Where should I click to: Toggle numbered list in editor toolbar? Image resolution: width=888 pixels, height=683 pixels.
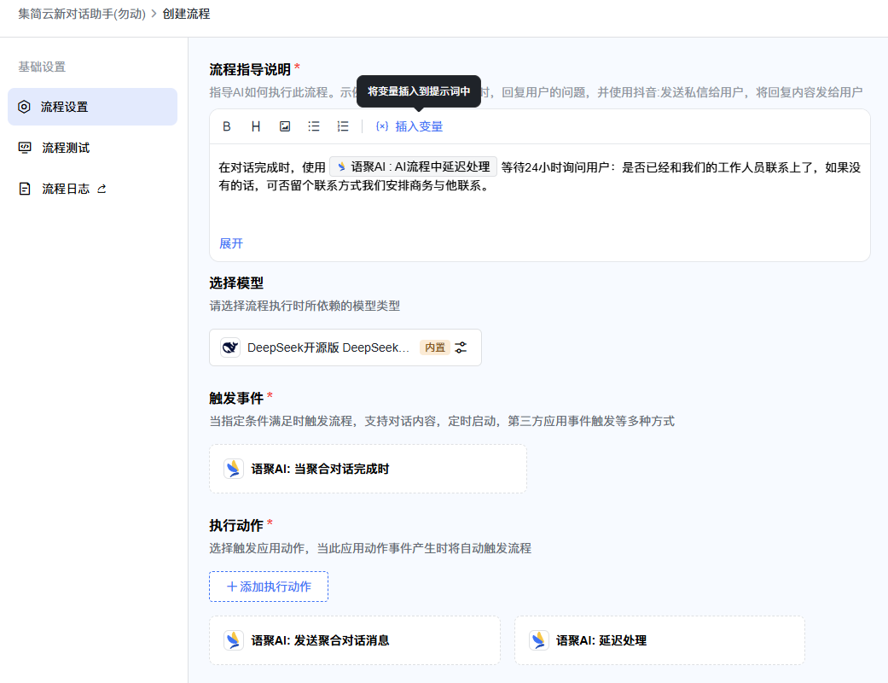(x=343, y=126)
